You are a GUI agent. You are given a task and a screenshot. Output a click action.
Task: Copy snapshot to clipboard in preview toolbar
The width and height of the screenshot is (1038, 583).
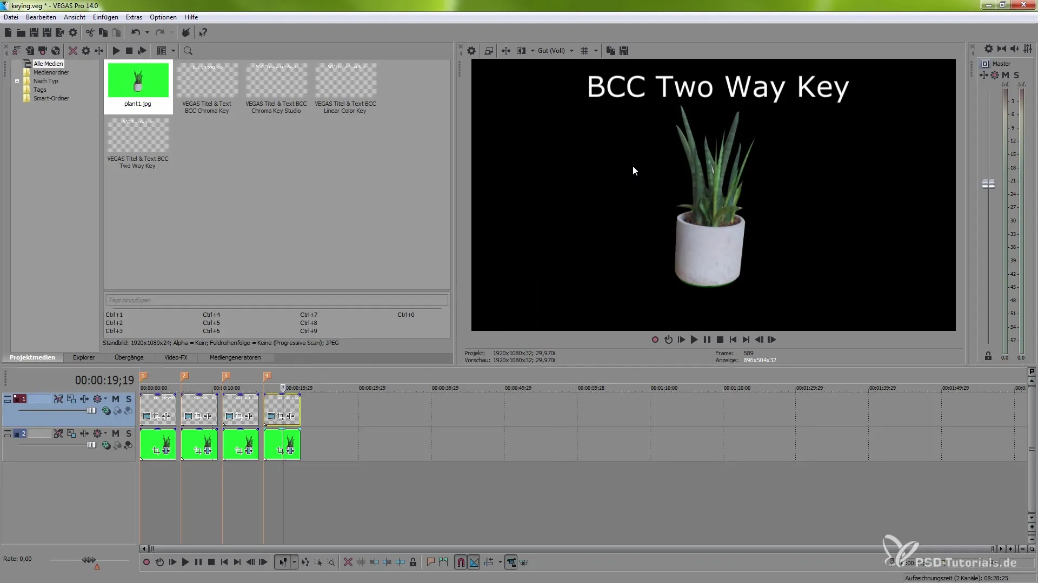tap(610, 51)
